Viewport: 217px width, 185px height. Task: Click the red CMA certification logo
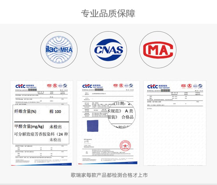click(x=158, y=50)
